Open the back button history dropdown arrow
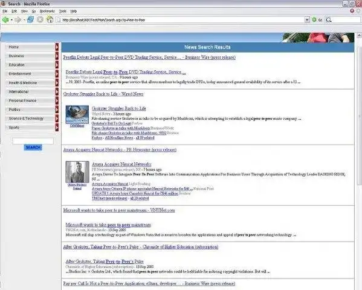Image resolution: width=362 pixels, height=290 pixels. point(11,20)
